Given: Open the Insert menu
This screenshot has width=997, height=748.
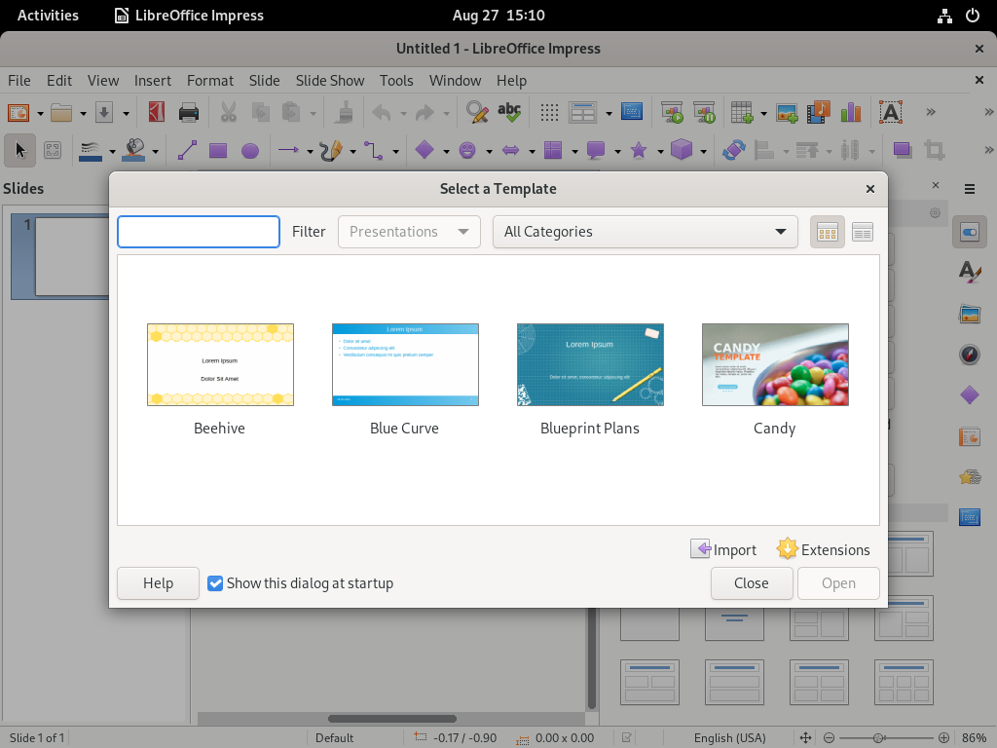Looking at the screenshot, I should tap(153, 81).
